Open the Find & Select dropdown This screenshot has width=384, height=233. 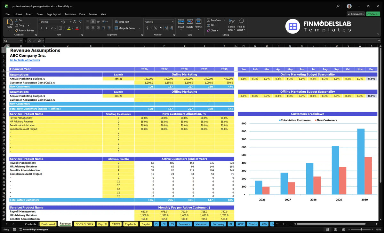coord(241,25)
